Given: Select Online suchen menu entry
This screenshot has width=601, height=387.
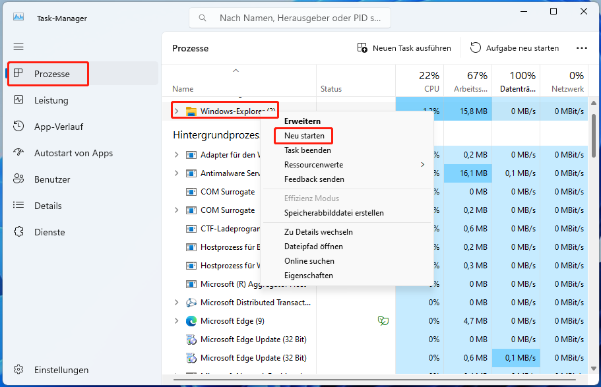Looking at the screenshot, I should (x=347, y=261).
